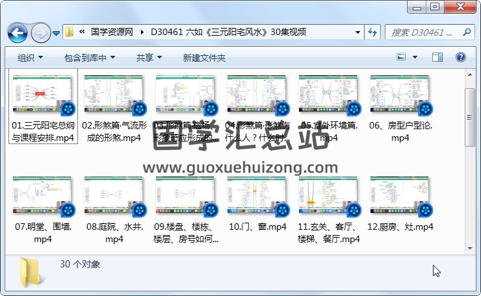Select the 09.楼盘、楼栋 video thumbnail
The width and height of the screenshot is (481, 296).
[186, 197]
